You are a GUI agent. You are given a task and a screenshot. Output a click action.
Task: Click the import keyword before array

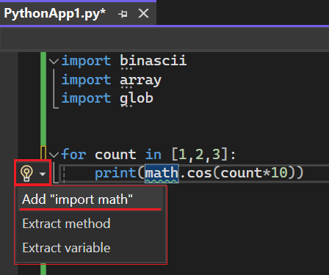point(86,80)
